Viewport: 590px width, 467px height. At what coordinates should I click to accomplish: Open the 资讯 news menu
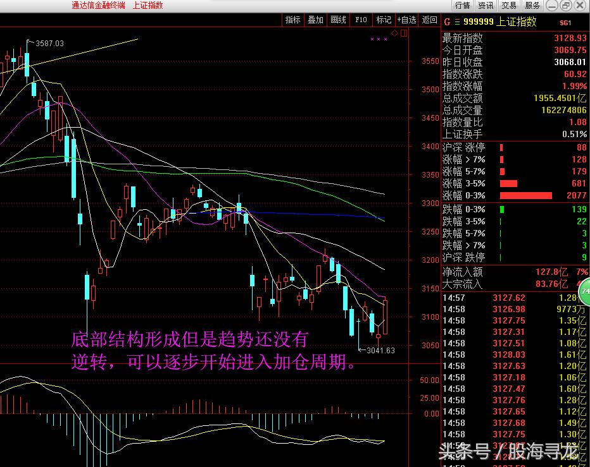[x=486, y=5]
